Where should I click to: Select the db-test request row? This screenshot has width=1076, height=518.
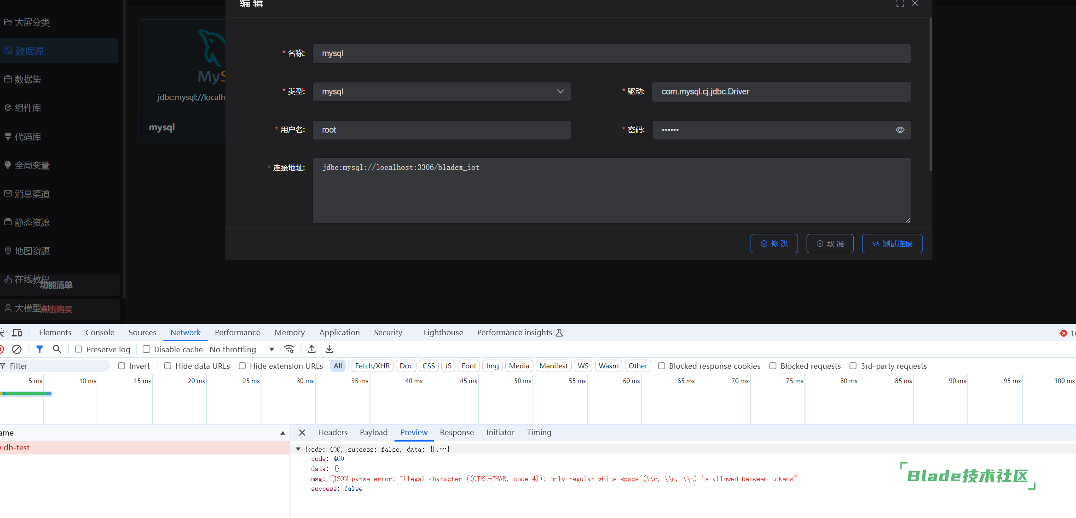[145, 448]
